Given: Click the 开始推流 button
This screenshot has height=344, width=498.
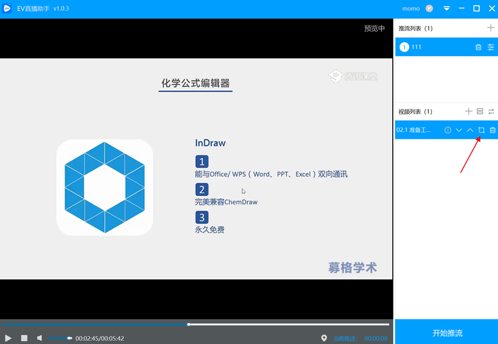Looking at the screenshot, I should click(x=446, y=332).
